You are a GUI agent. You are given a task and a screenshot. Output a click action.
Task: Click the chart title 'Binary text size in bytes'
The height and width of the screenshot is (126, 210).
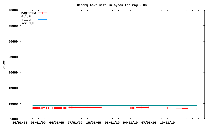pyautogui.click(x=114, y=5)
